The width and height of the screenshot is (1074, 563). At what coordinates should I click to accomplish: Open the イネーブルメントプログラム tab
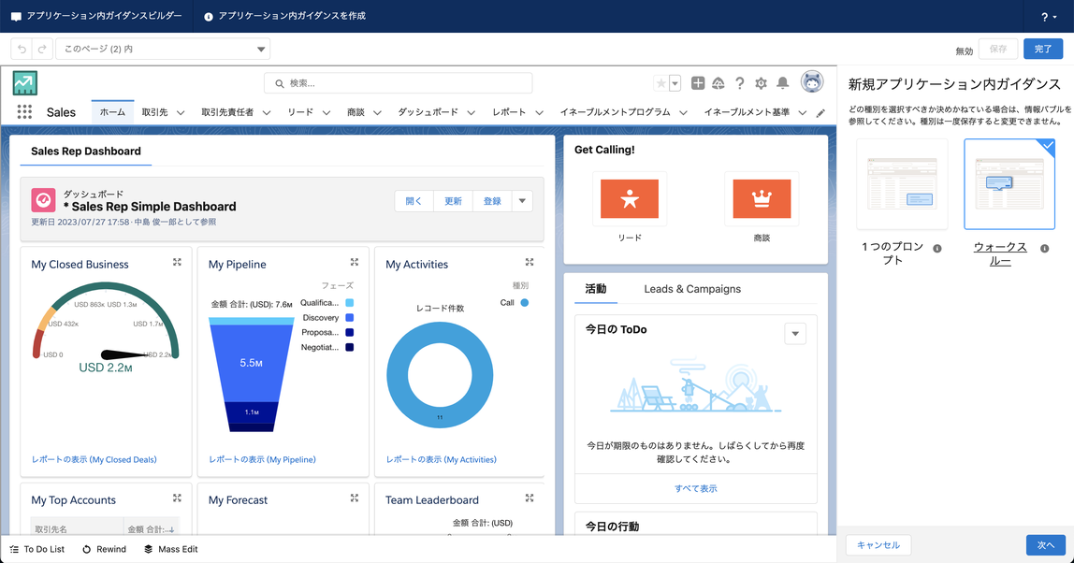pos(615,112)
